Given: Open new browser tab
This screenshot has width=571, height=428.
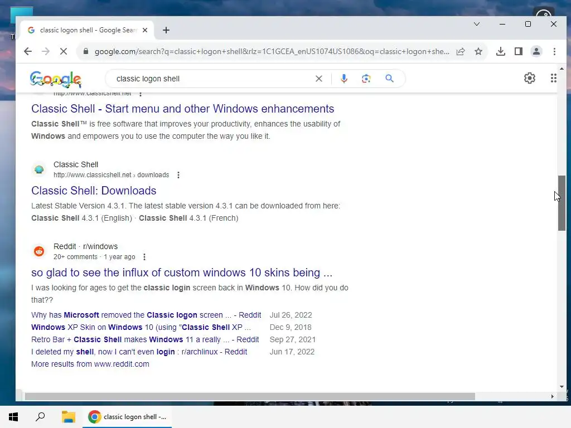Looking at the screenshot, I should (166, 30).
